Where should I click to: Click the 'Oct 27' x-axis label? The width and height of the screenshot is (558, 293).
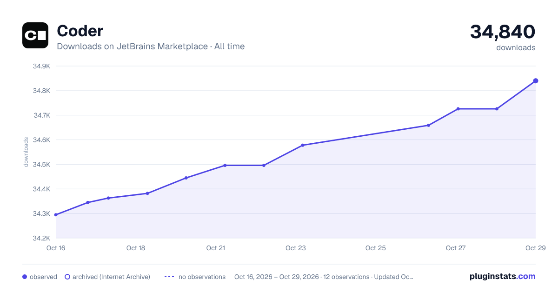pos(456,248)
